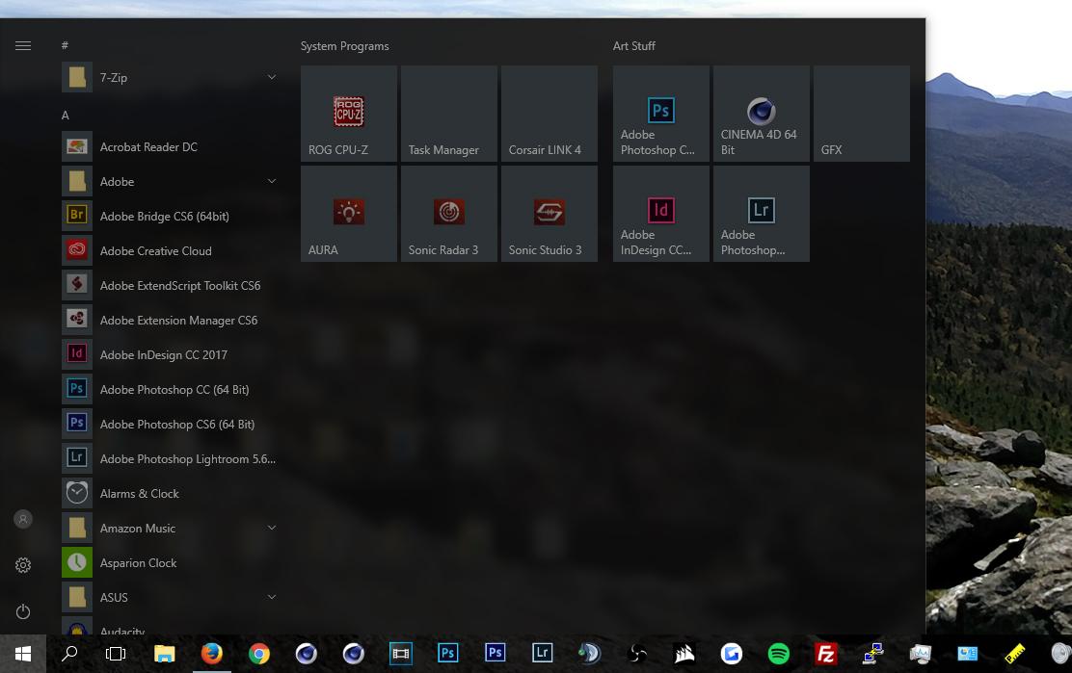The height and width of the screenshot is (673, 1072).
Task: Switch to Firefox on the taskbar
Action: pyautogui.click(x=212, y=654)
